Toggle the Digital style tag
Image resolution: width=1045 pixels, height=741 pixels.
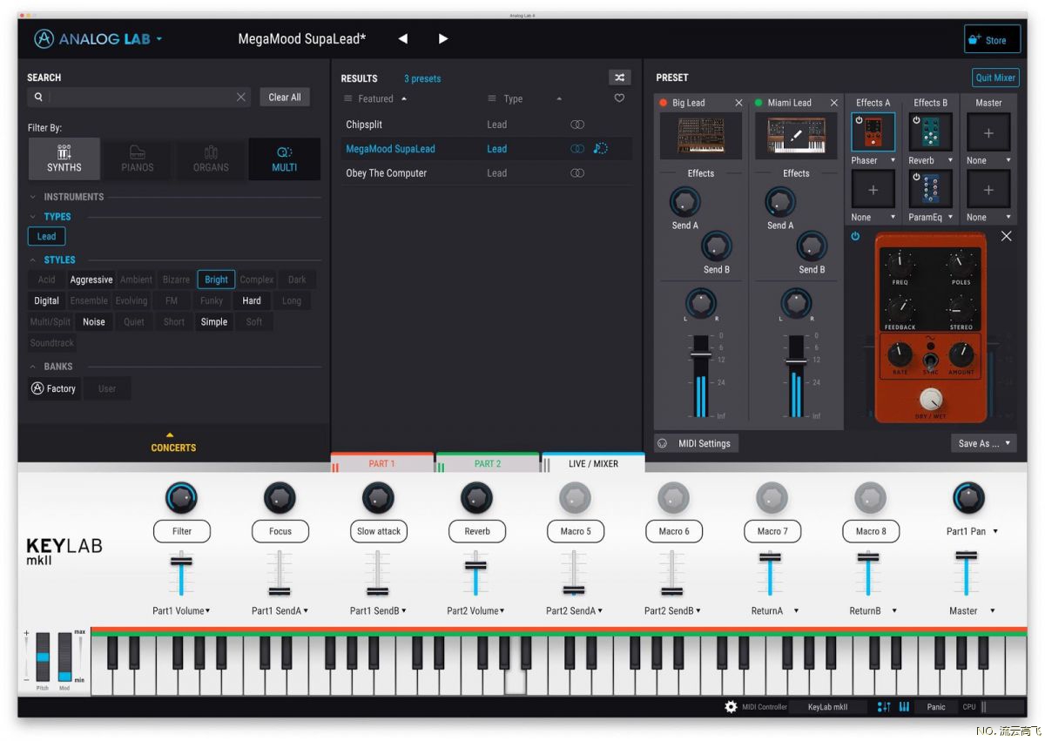click(47, 300)
